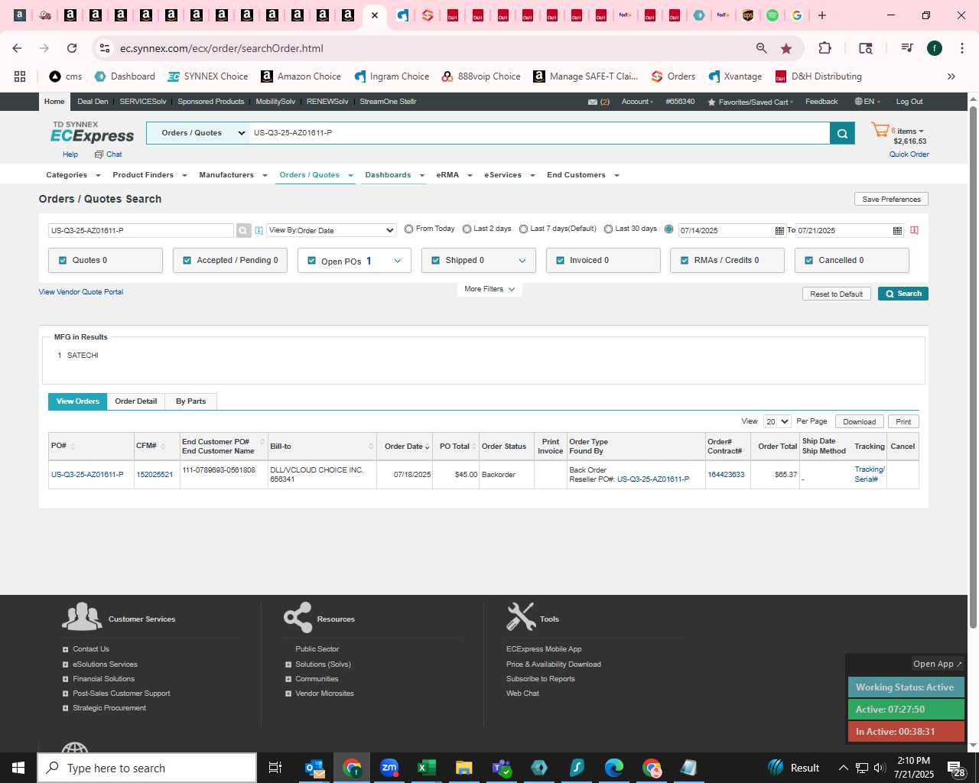Viewport: 979px width, 783px height.
Task: Open To date calendar picker icon
Action: pos(897,230)
